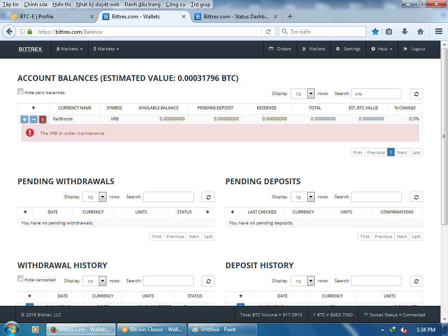Open the pending withdrawals rows display dropdown

pyautogui.click(x=94, y=197)
